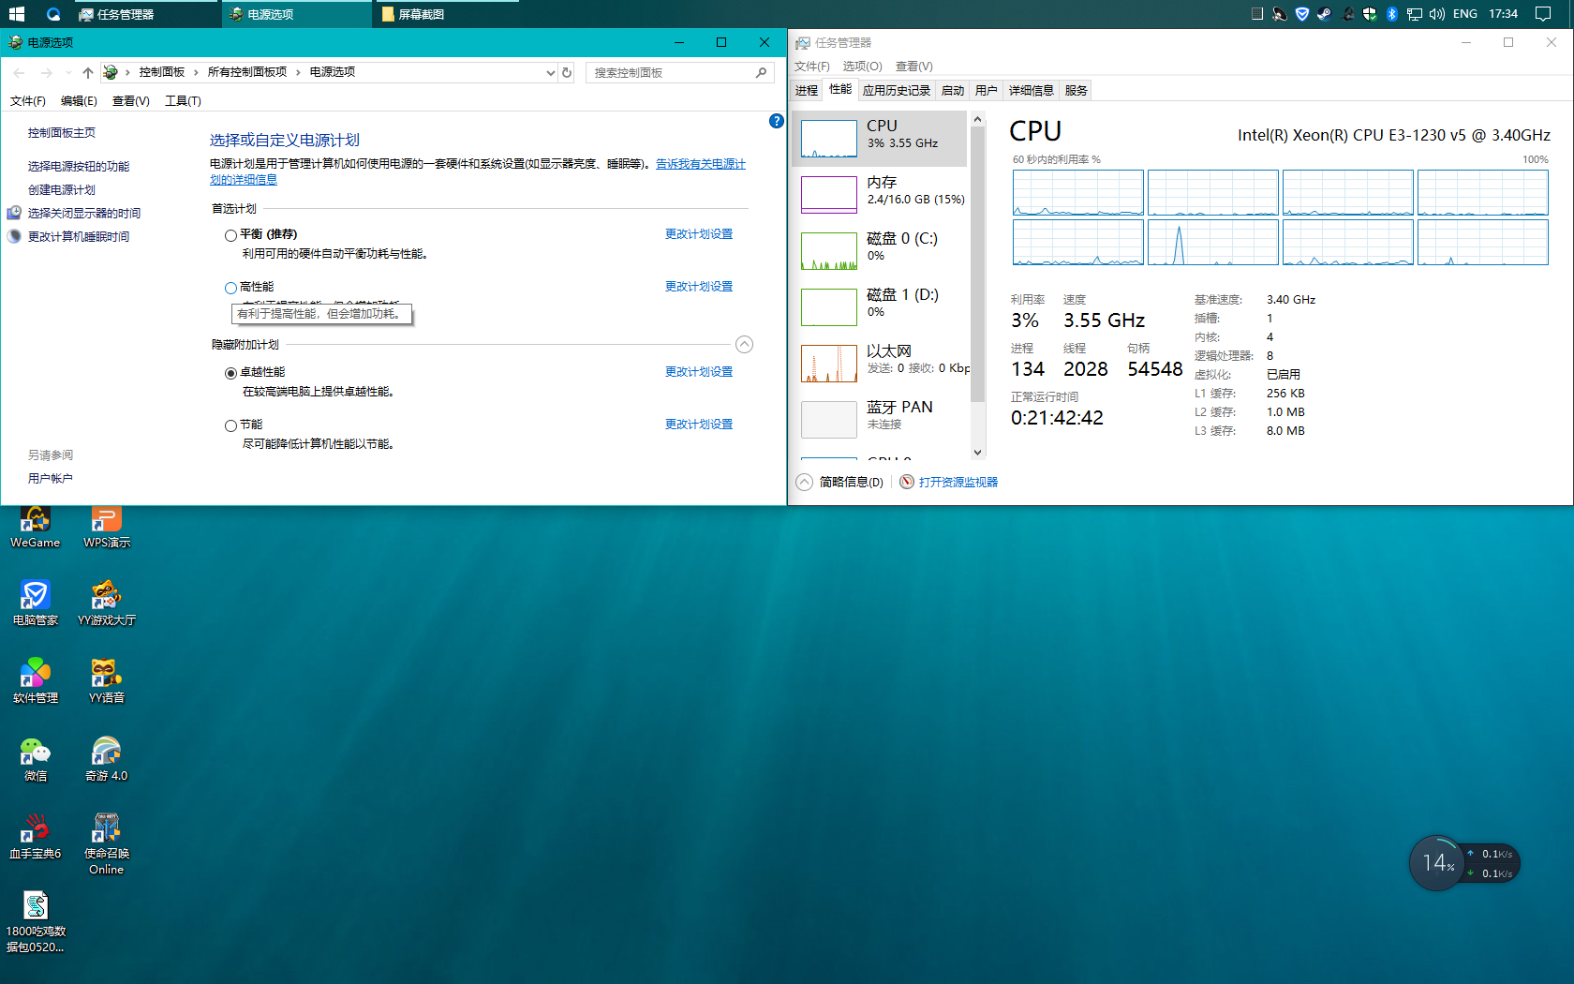Collapse to 简略信息(D) view

(x=840, y=483)
